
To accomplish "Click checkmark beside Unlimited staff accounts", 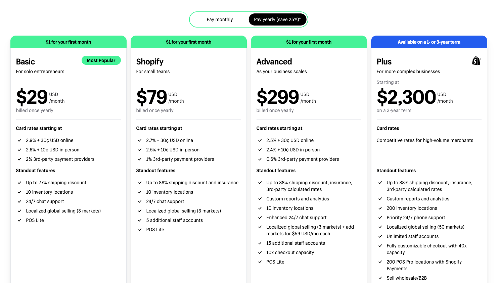I will 380,236.
